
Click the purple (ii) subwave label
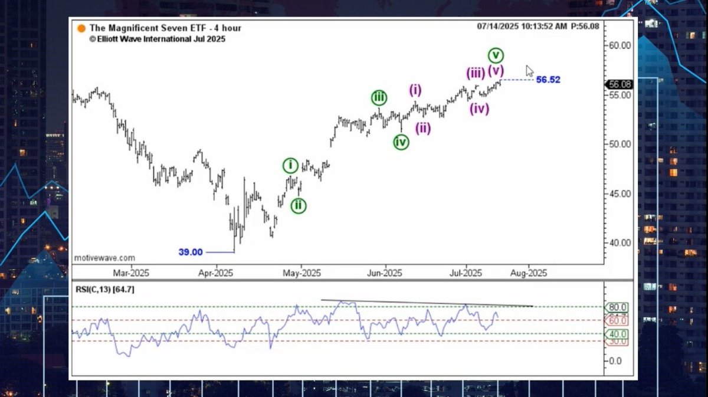[422, 128]
